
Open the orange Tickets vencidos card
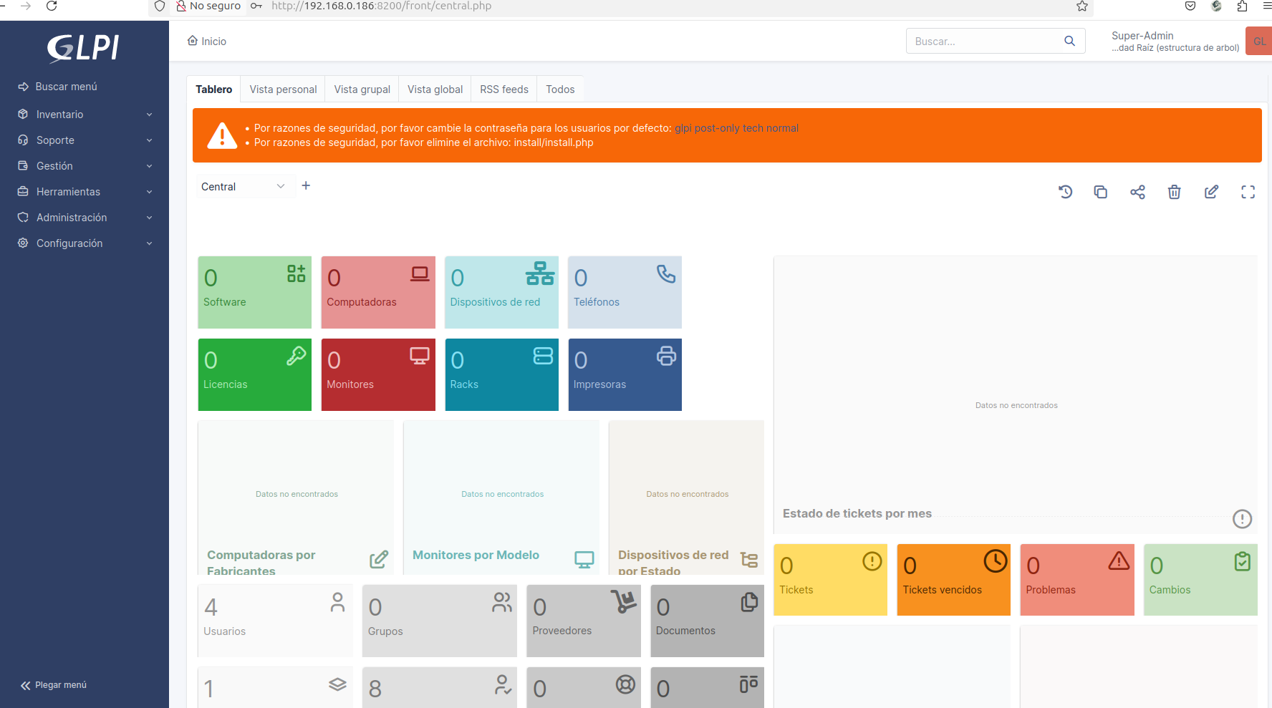953,580
